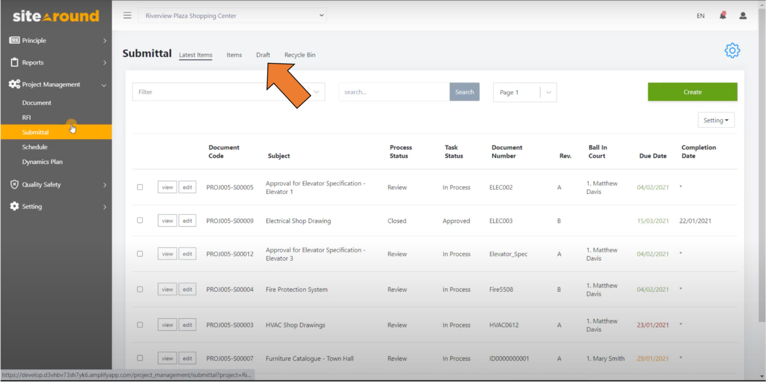Image resolution: width=766 pixels, height=382 pixels.
Task: Click the Filter input field
Action: tap(229, 92)
